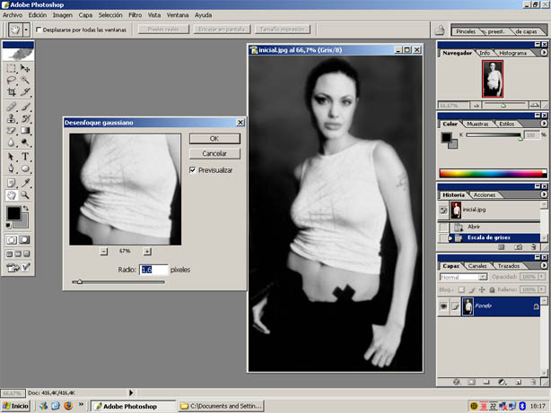Enable 'Desplazarse por todas las ventanas' checkbox
The image size is (551, 413).
tap(39, 30)
